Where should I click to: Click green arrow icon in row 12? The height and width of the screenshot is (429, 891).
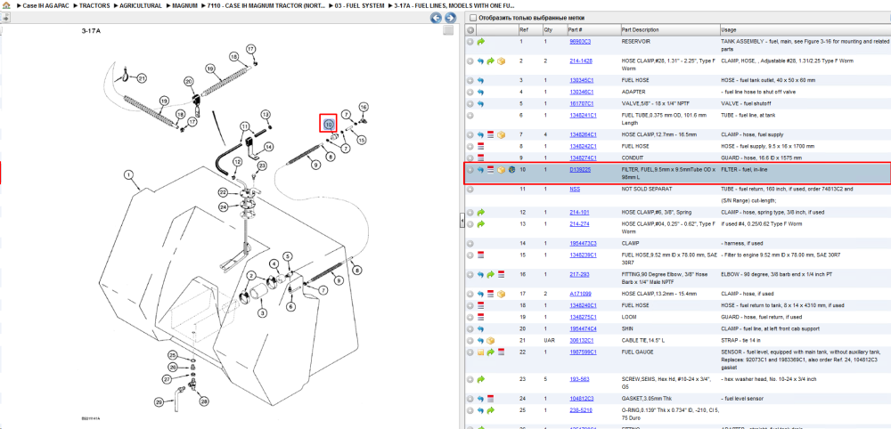coord(481,212)
